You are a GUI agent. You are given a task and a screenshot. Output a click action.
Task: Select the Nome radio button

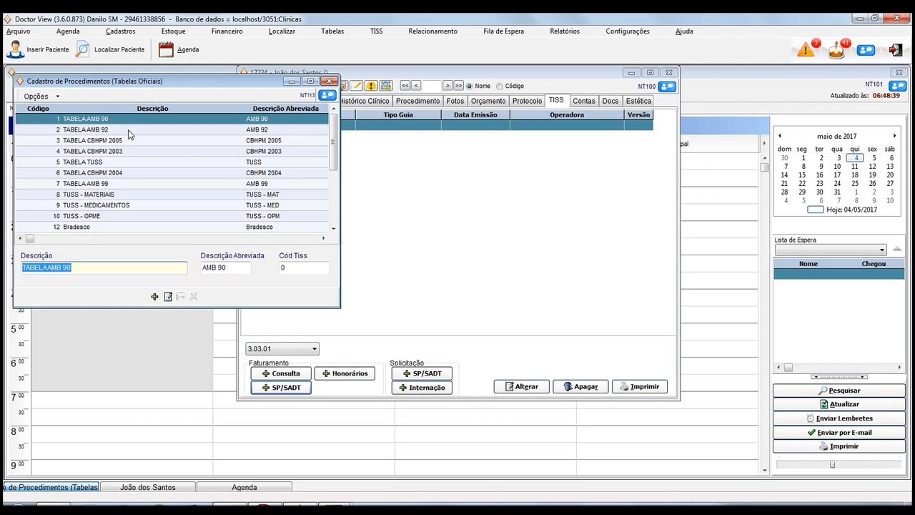click(470, 86)
